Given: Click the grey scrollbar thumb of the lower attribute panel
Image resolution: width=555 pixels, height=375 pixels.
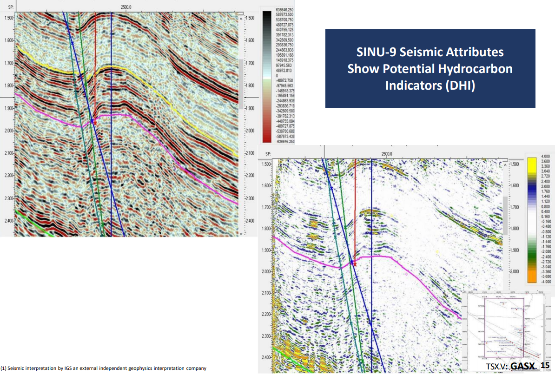Looking at the screenshot, I should (x=505, y=215).
